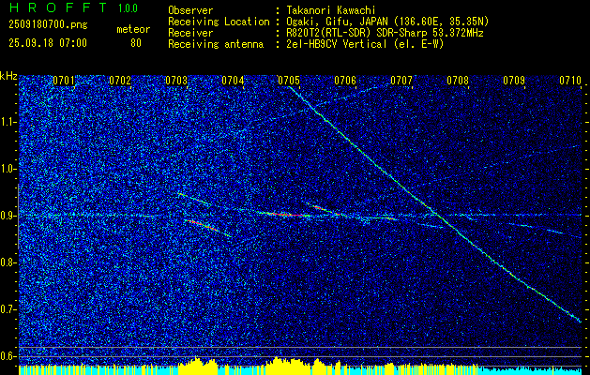Click the kHz axis unit label
590x375 pixels.
(x=9, y=76)
